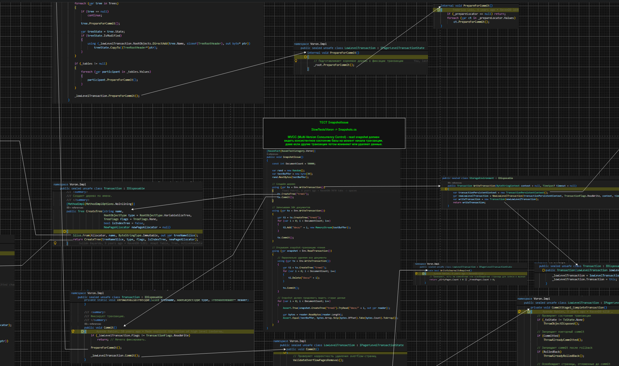
Task: Click the 'private void CommitStage1_CompleteTransaction()' signature
Action: coord(569,307)
